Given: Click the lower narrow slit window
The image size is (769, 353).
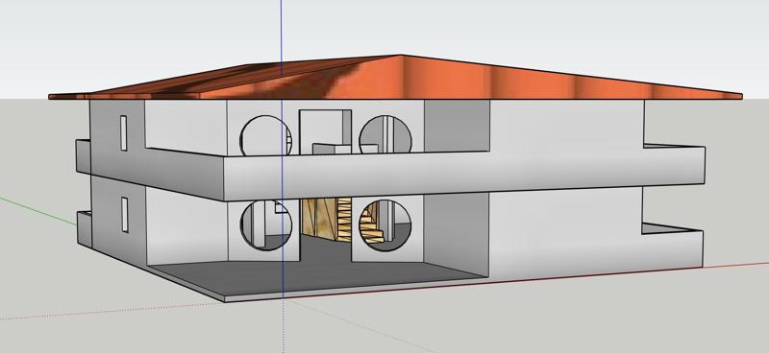Looking at the screenshot, I should point(125,215).
